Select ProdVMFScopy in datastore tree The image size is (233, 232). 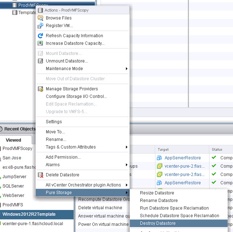[x=33, y=5]
